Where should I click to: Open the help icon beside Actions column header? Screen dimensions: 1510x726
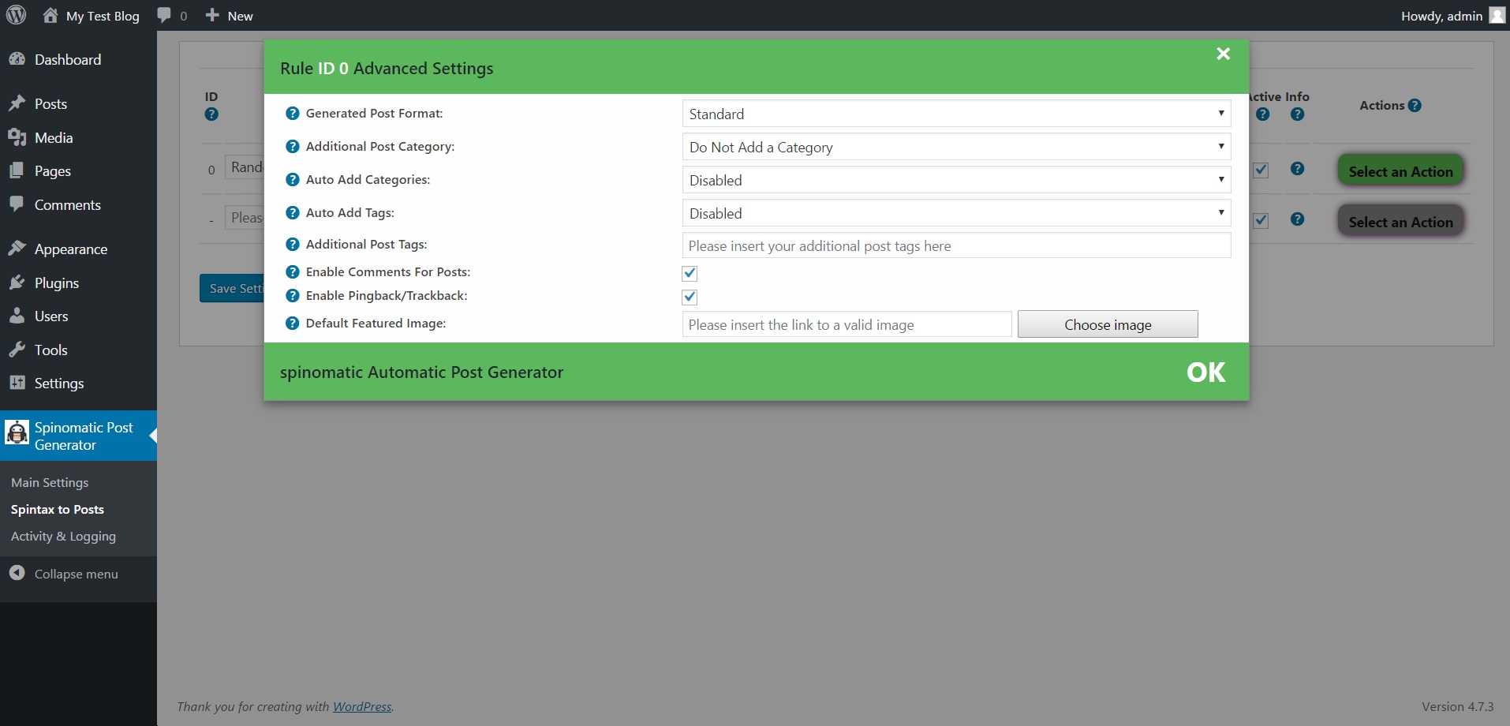pos(1415,104)
